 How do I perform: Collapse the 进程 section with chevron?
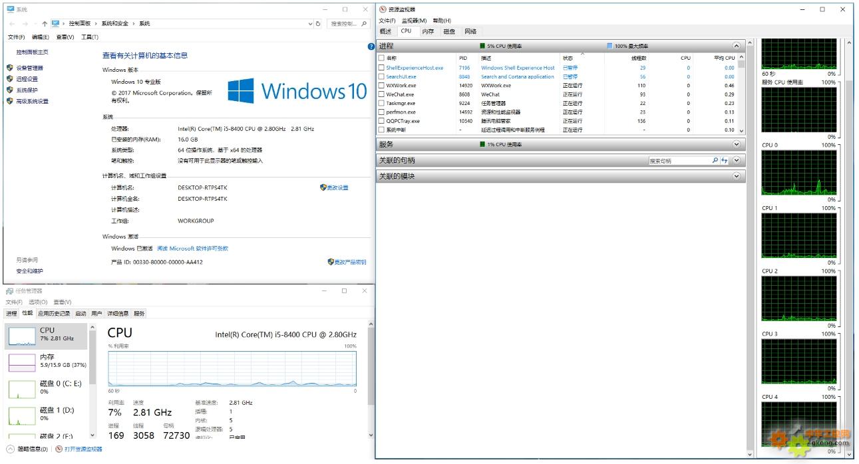point(736,46)
